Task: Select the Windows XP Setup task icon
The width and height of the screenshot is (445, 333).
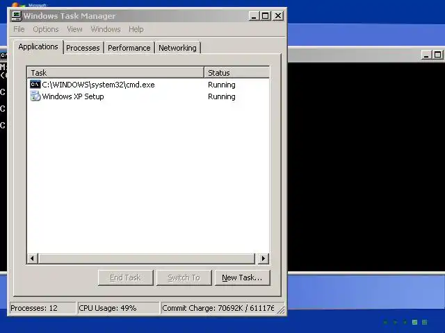Action: (x=35, y=96)
